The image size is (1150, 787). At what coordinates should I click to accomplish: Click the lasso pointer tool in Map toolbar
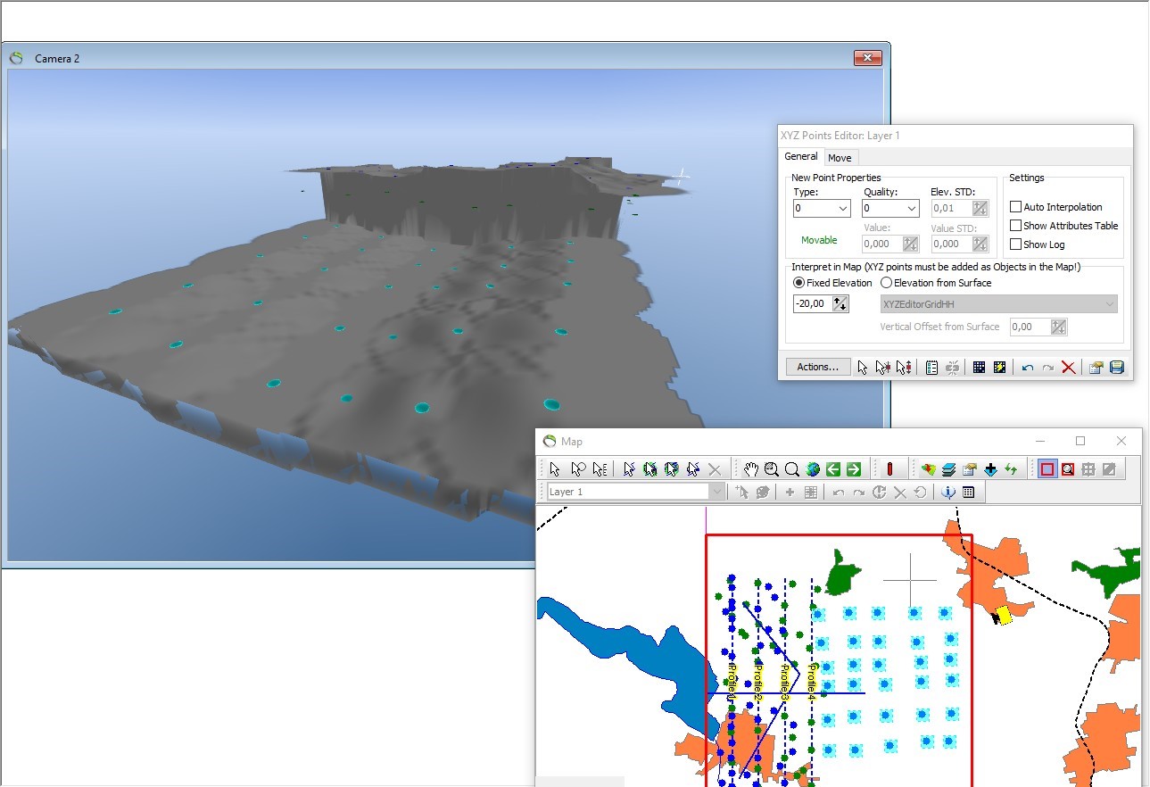point(578,469)
